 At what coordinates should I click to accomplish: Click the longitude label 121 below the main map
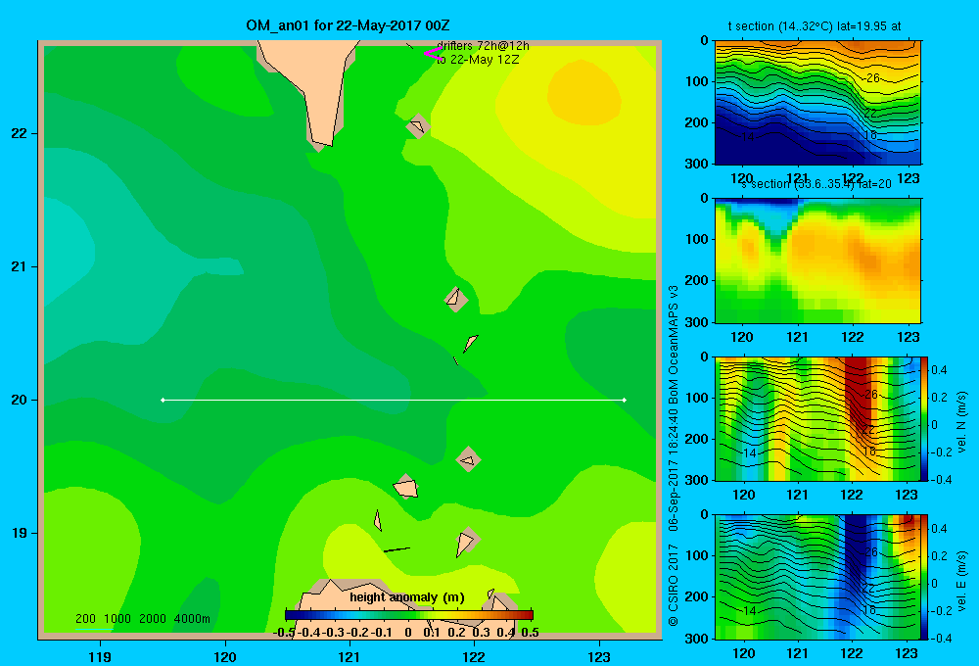tap(350, 656)
